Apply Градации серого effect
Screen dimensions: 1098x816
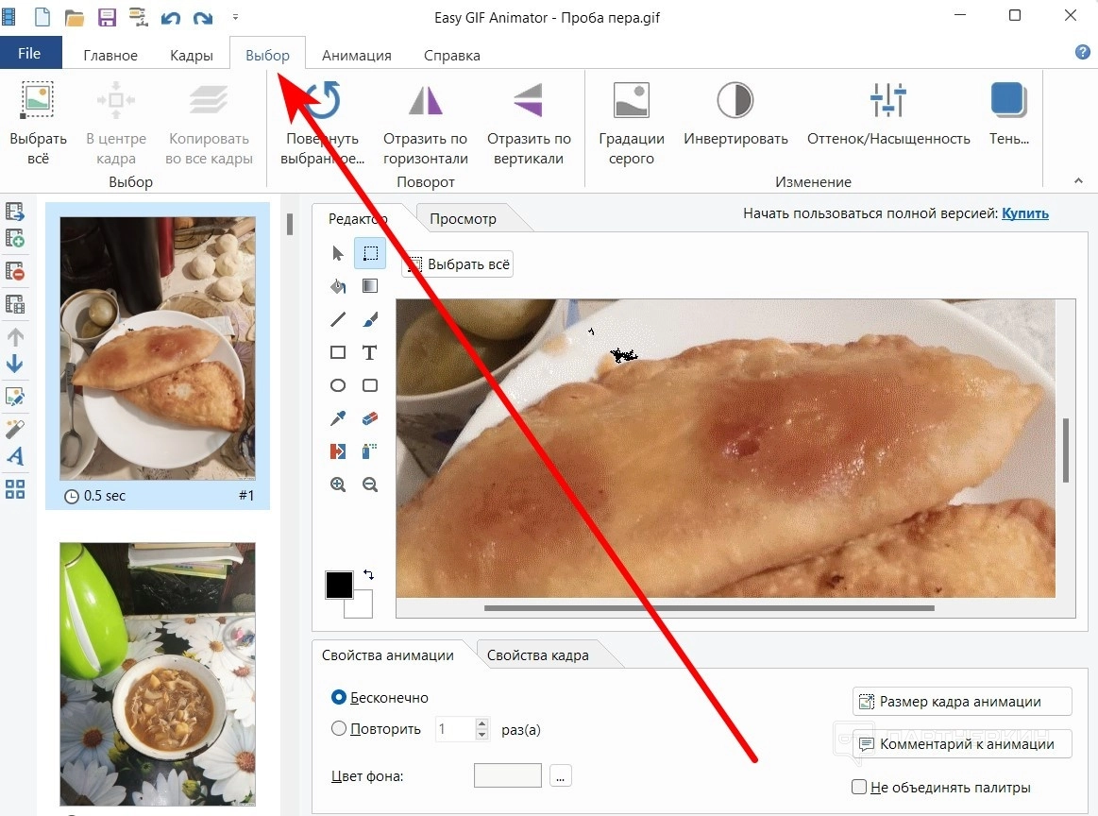tap(631, 124)
